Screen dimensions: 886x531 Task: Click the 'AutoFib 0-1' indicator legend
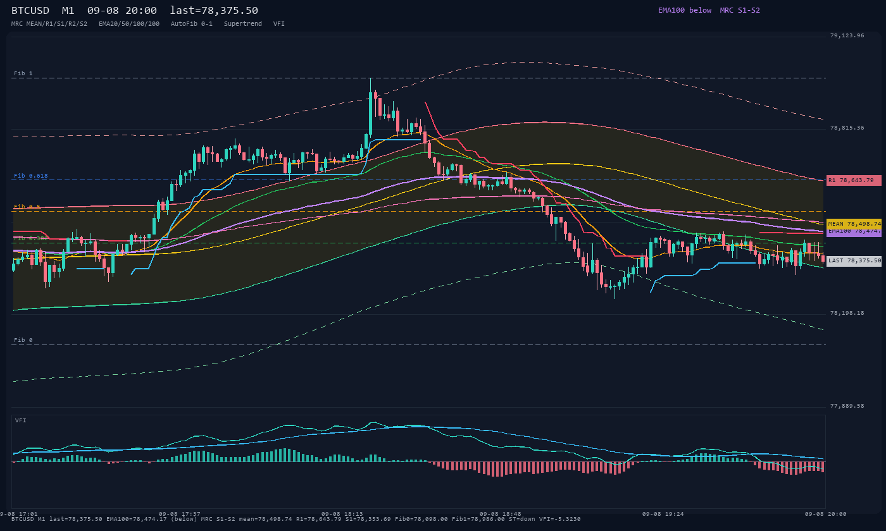tap(192, 24)
